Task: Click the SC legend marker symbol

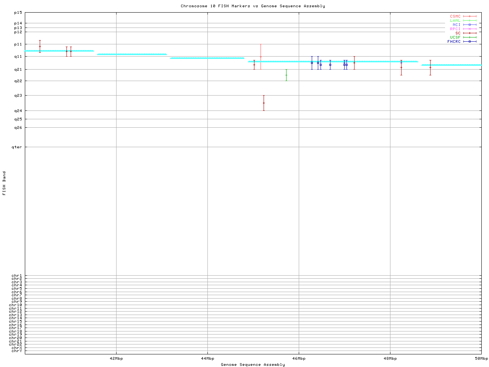Action: point(470,33)
